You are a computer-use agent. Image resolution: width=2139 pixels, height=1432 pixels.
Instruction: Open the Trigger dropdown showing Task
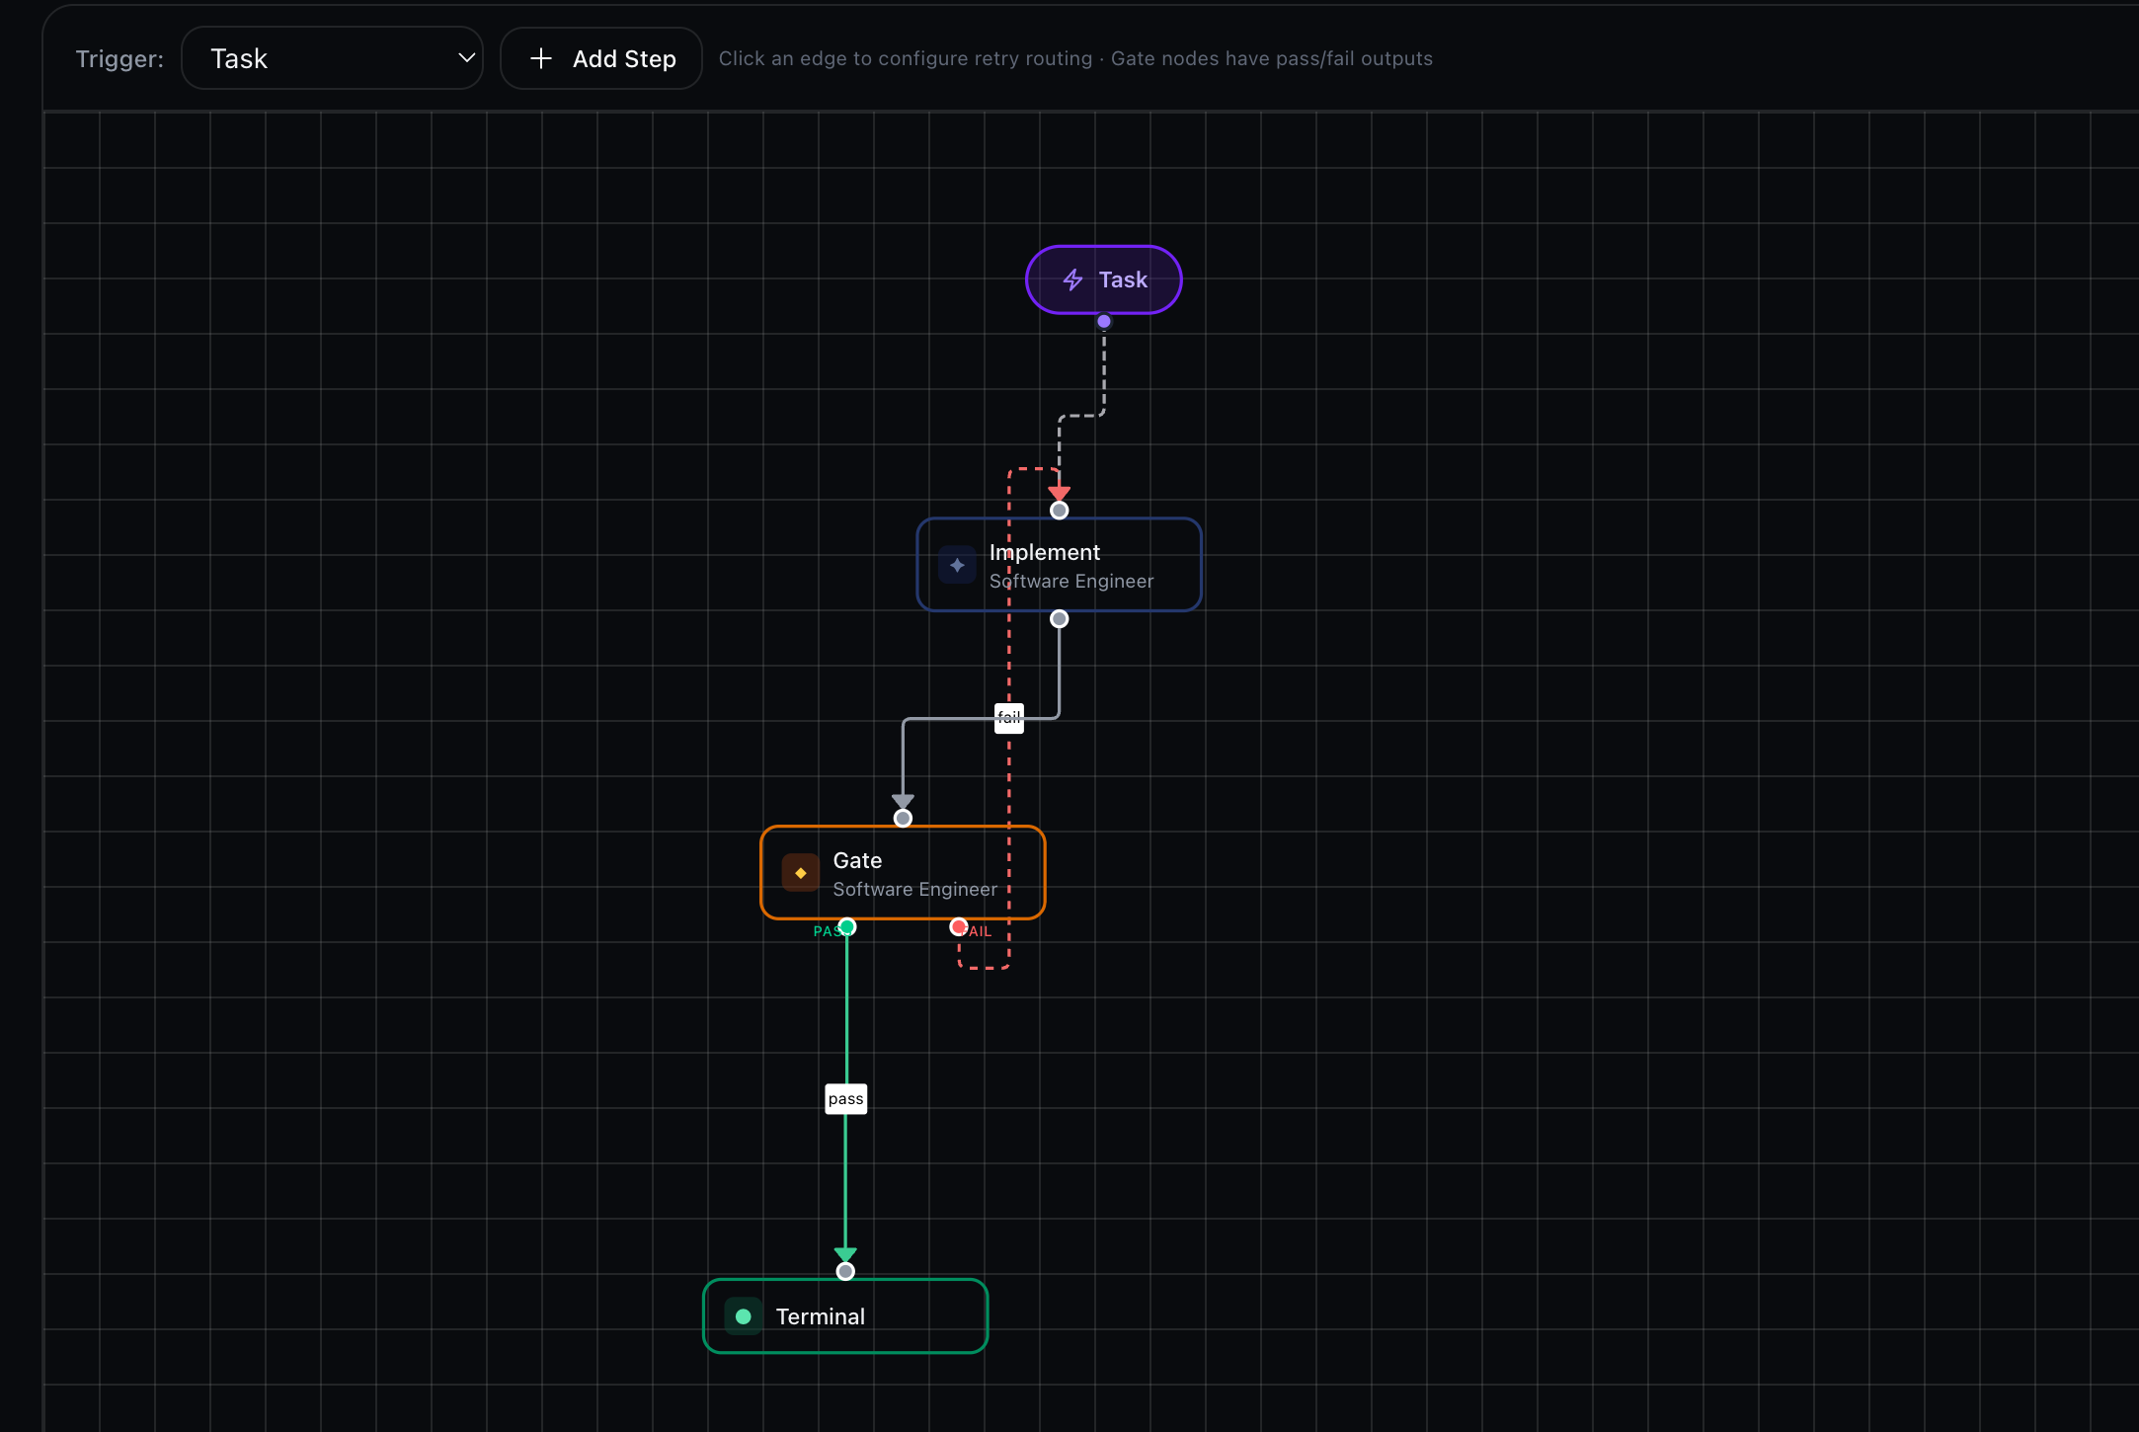point(332,58)
